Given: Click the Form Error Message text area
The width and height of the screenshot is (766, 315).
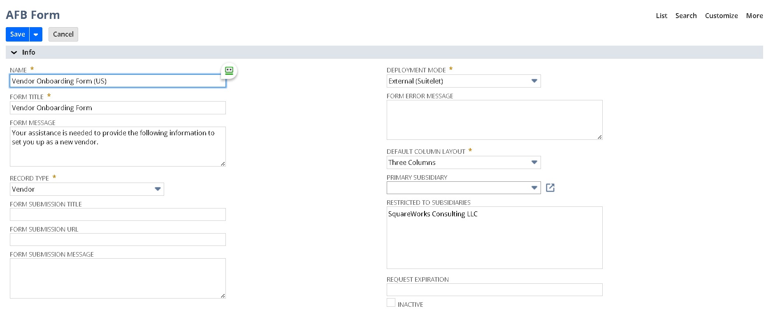Looking at the screenshot, I should (x=494, y=120).
